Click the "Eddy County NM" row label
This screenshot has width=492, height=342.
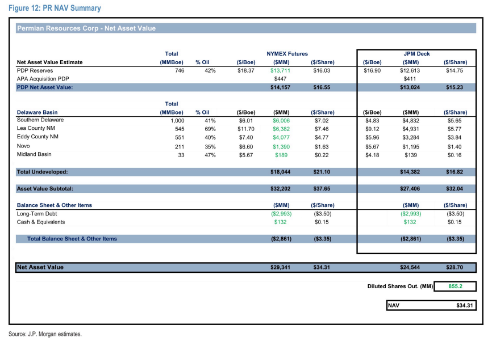[x=37, y=137]
